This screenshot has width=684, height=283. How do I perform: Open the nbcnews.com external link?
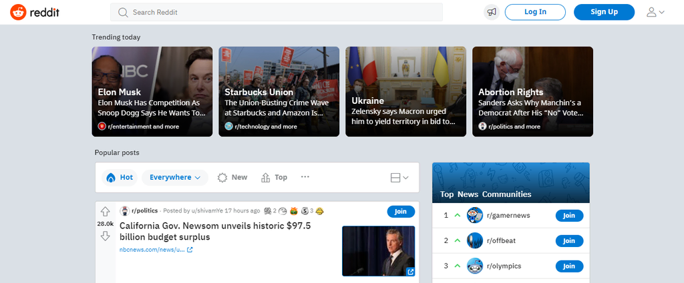tap(156, 250)
